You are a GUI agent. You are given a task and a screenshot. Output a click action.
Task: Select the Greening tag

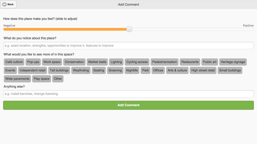[x=115, y=70]
